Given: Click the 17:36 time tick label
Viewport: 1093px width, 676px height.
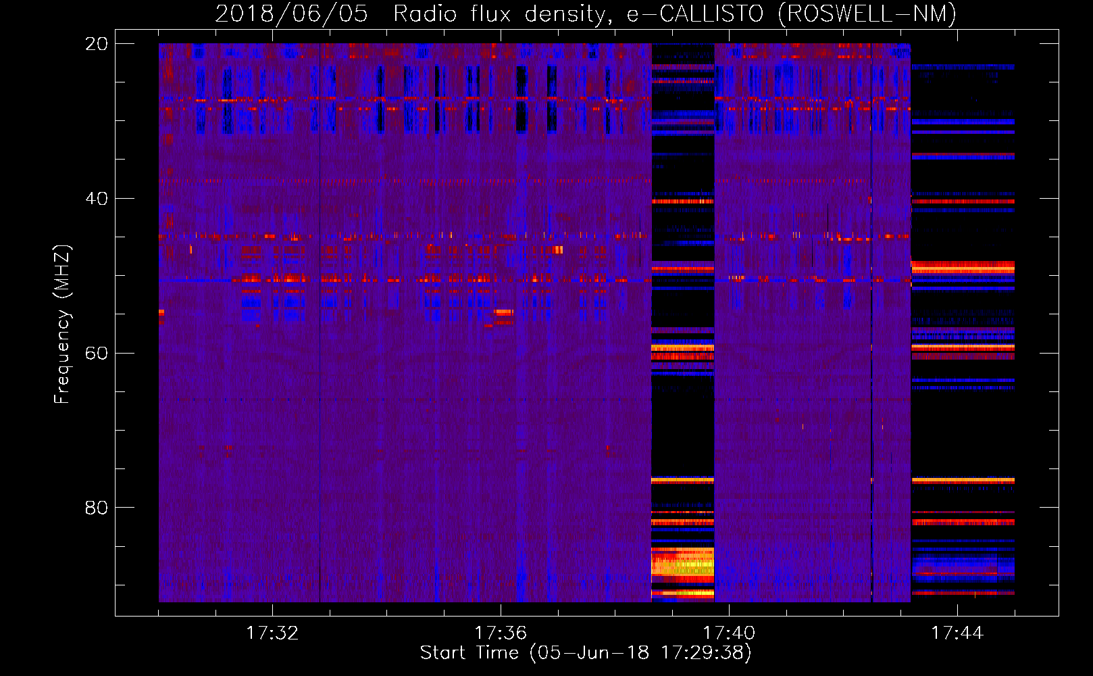Looking at the screenshot, I should click(x=501, y=633).
